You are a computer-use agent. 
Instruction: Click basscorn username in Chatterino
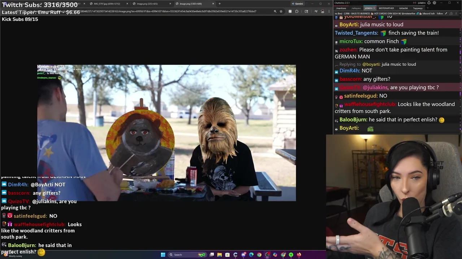point(350,79)
